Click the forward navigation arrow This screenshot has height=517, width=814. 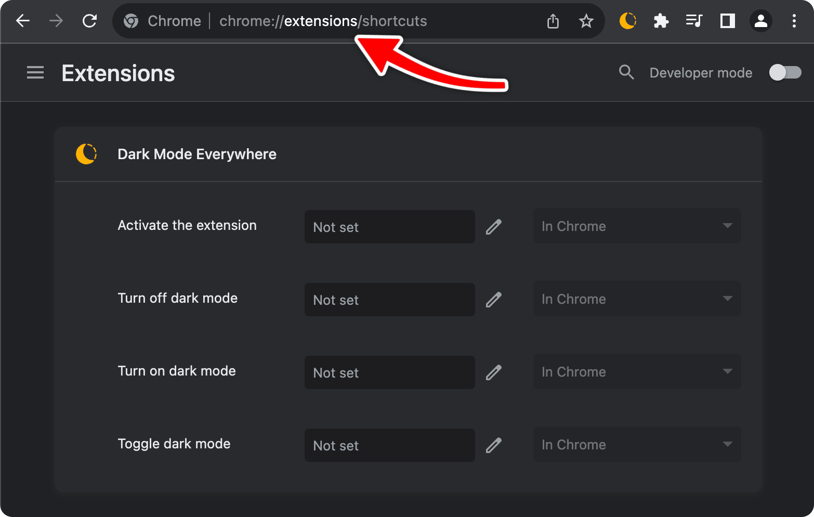click(56, 21)
